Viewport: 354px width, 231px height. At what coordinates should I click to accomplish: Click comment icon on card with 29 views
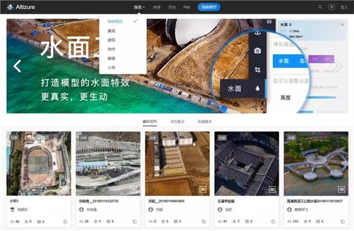coord(108,222)
